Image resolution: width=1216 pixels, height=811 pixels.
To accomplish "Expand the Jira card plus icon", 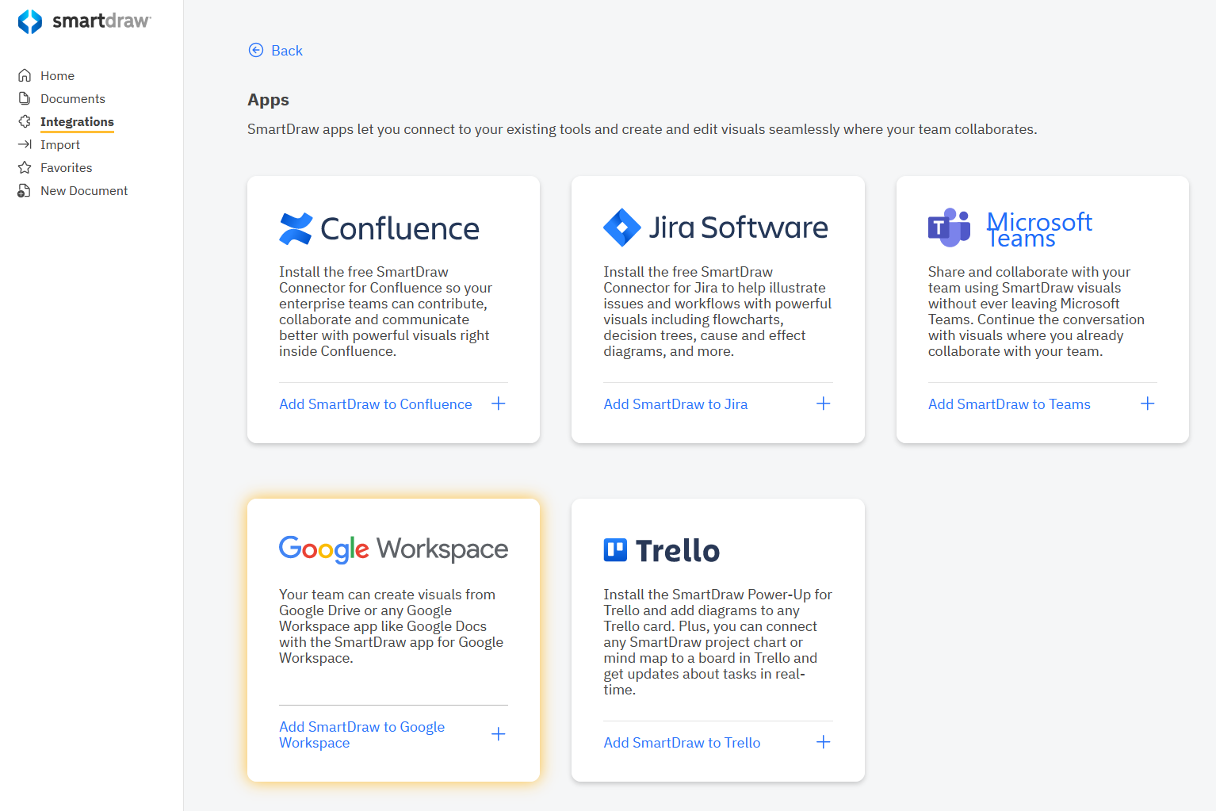I will tap(824, 404).
